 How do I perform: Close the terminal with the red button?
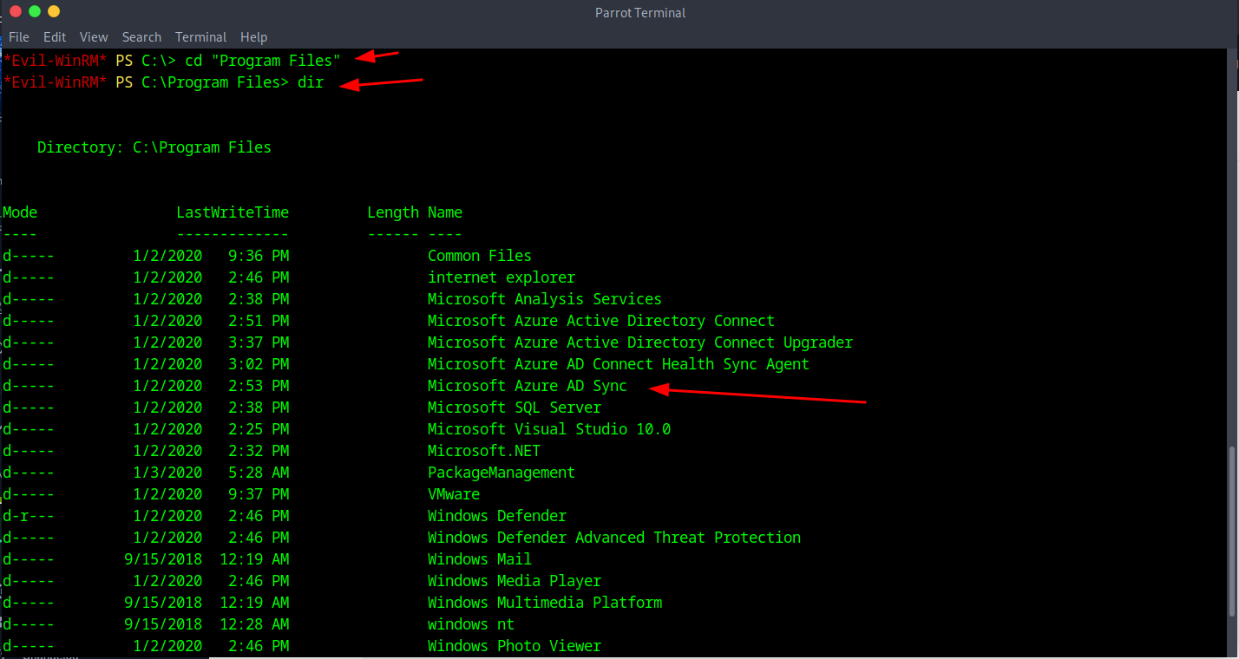(x=14, y=11)
